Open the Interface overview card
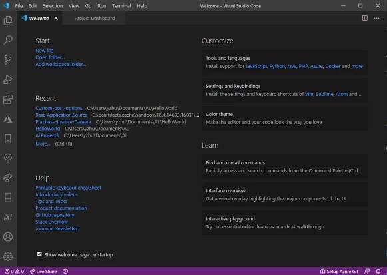The width and height of the screenshot is (387, 275). pyautogui.click(x=285, y=195)
